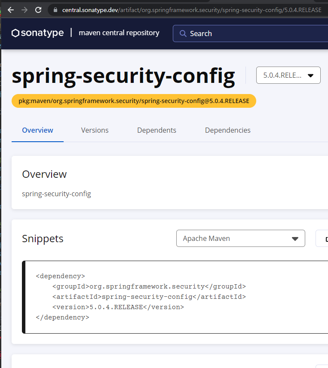Click the version 5.0.4.RELEASE snippet line

click(x=118, y=307)
